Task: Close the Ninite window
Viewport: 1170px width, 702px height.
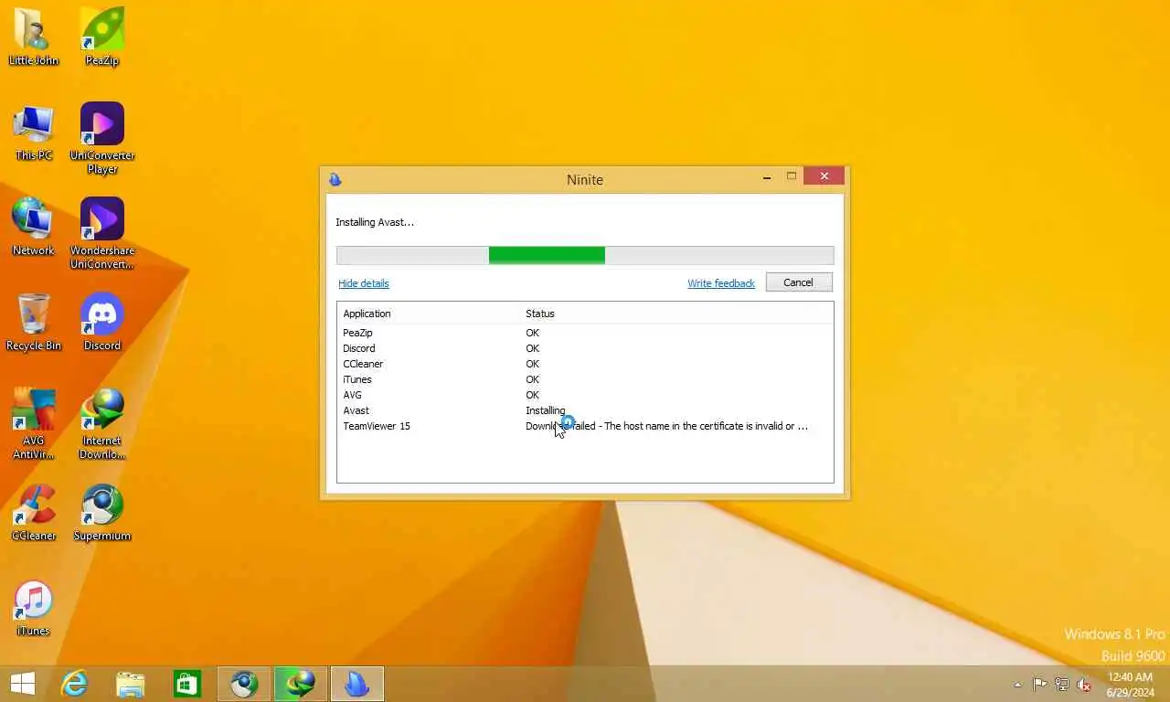Action: coord(824,176)
